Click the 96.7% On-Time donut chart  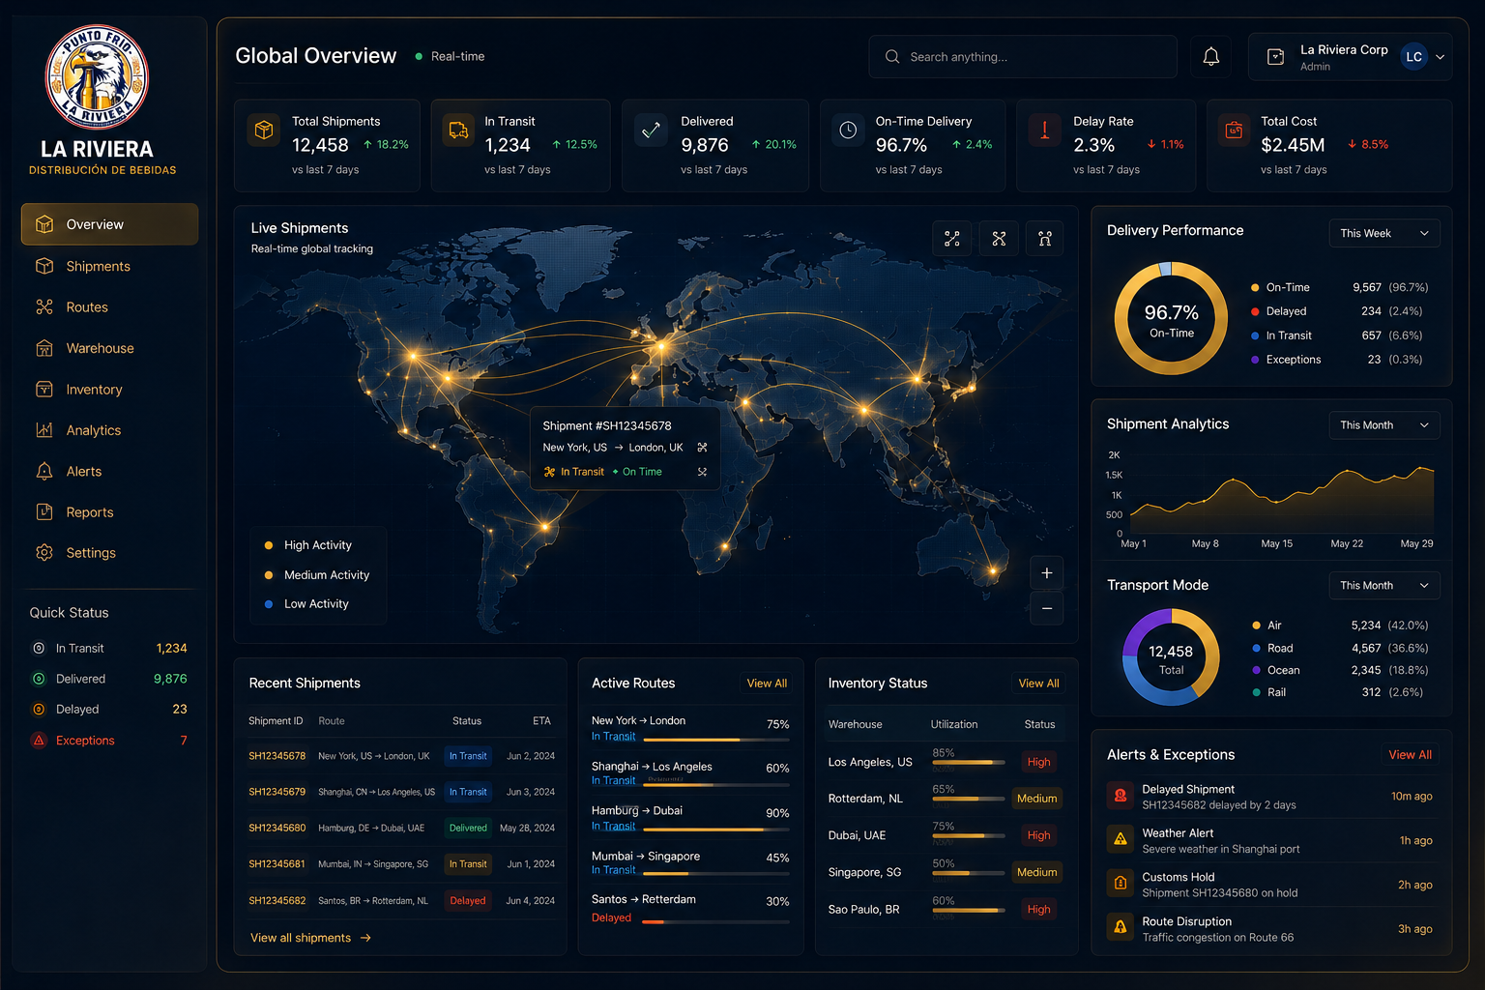point(1171,319)
